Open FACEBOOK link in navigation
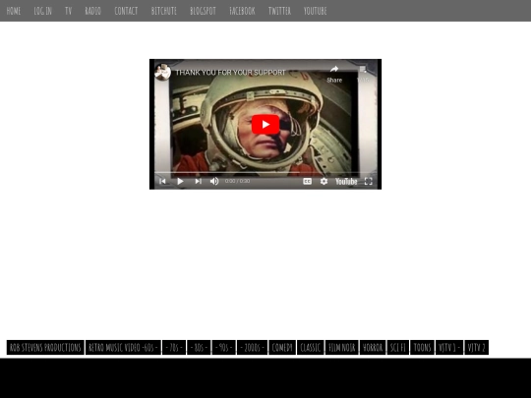The width and height of the screenshot is (531, 398). pyautogui.click(x=242, y=11)
